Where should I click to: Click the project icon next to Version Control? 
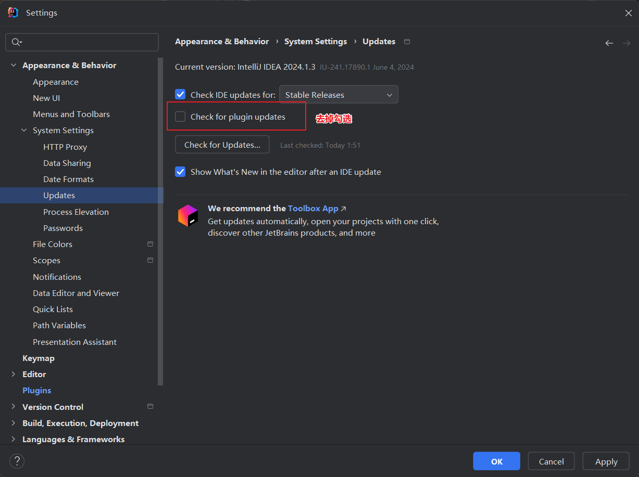click(150, 407)
